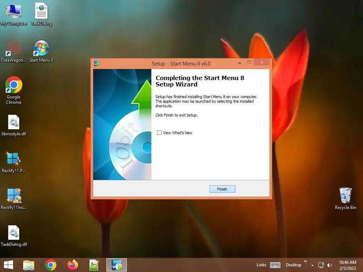Close the Setup - Start Menu 8 window
The width and height of the screenshot is (363, 272).
[262, 62]
